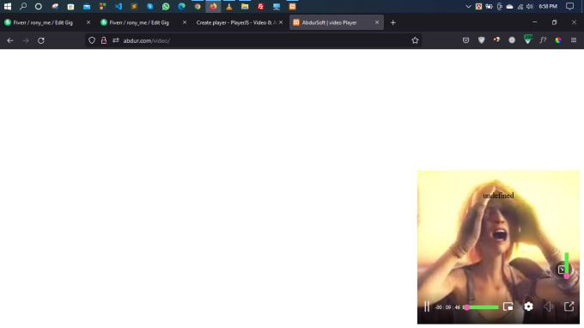
Task: Toggle picture-in-picture mode in the video player
Action: pos(508,307)
